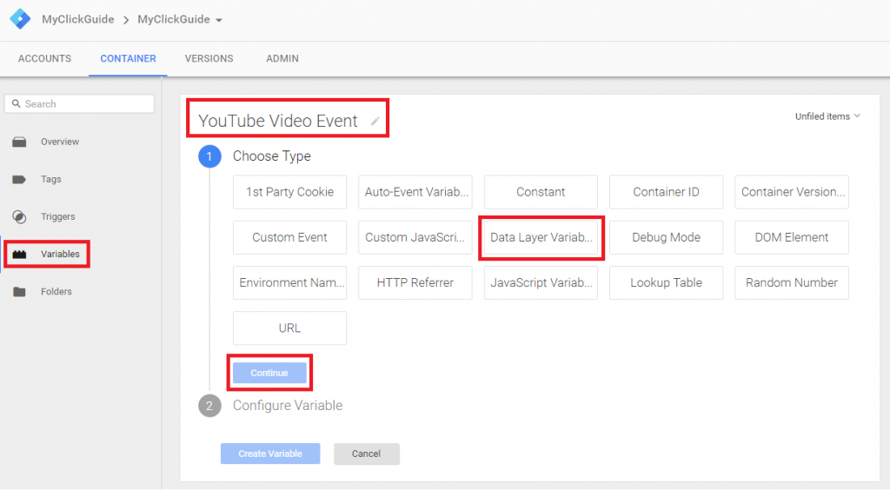Choose the HTTP Referrer type
Viewport: 890px width, 490px height.
coord(415,282)
